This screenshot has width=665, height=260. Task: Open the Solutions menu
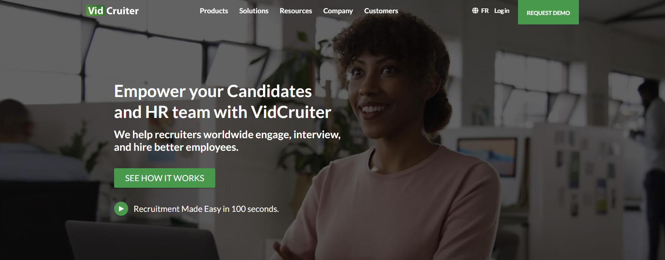pos(254,11)
